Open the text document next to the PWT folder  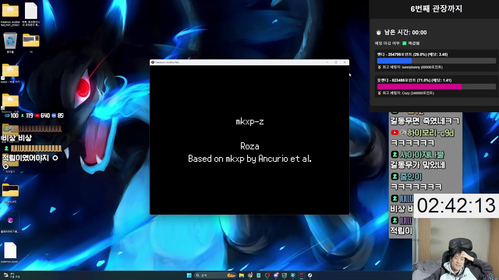click(x=31, y=15)
